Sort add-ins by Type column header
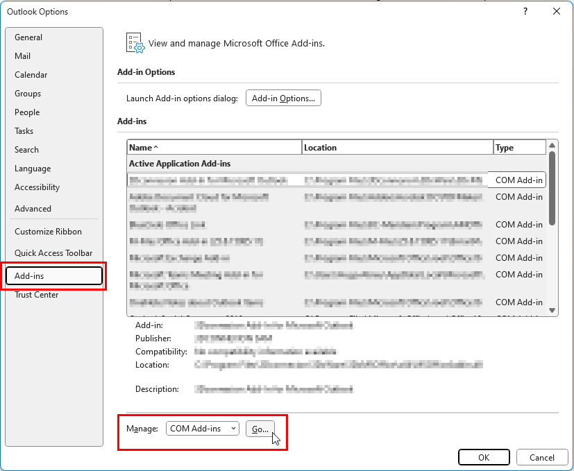 click(x=518, y=148)
